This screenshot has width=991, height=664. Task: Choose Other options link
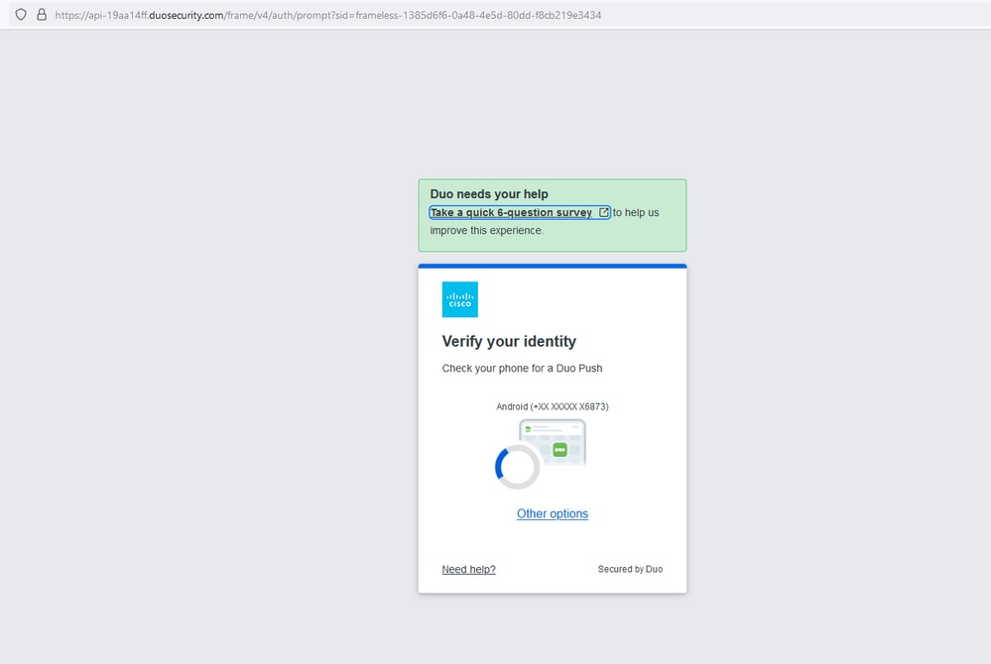click(553, 513)
